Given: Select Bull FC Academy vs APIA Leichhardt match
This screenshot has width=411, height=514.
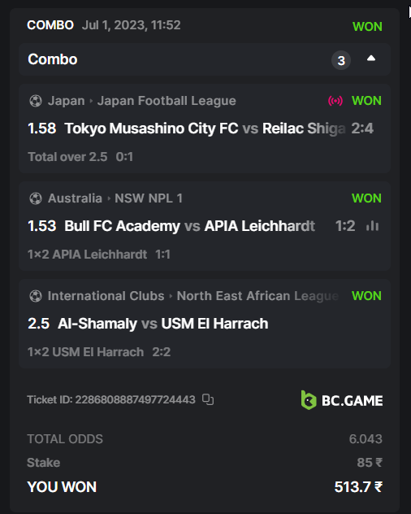Looking at the screenshot, I should 189,226.
